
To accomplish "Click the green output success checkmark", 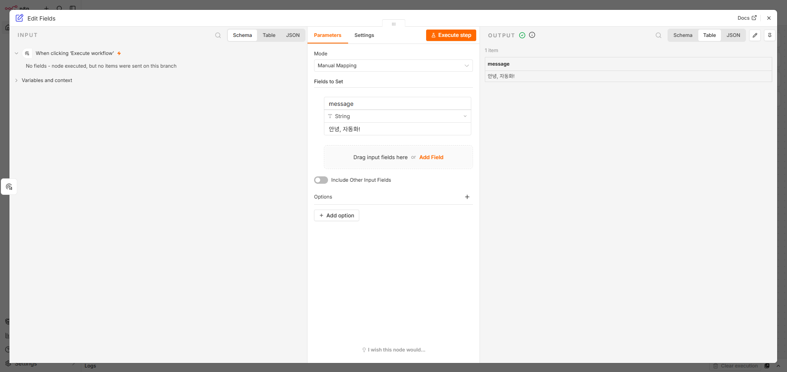I will [x=522, y=35].
